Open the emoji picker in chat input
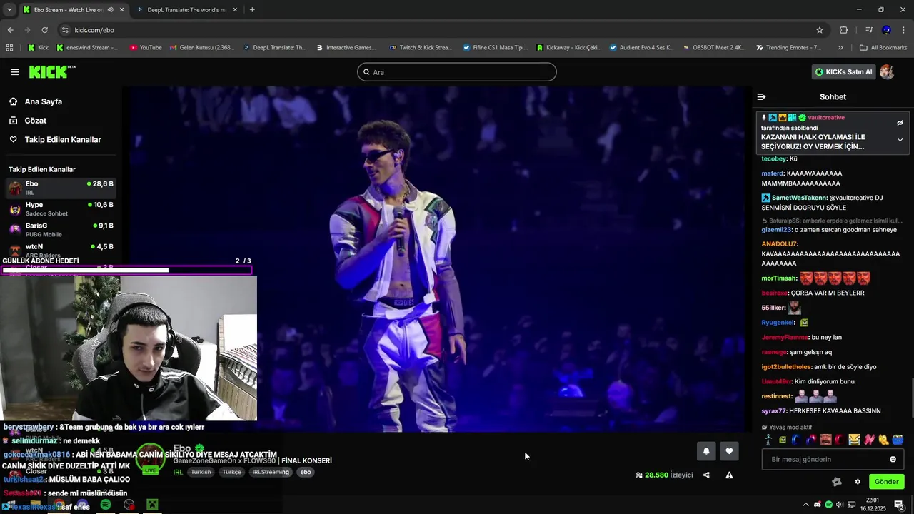 893,459
